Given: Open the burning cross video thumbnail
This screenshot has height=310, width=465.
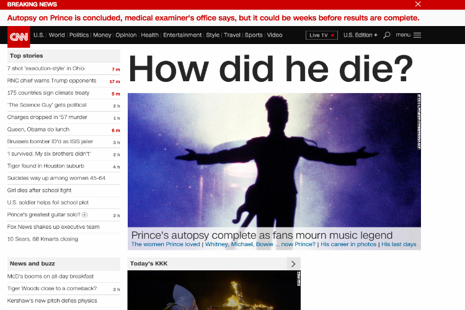Looking at the screenshot, I should [x=214, y=290].
